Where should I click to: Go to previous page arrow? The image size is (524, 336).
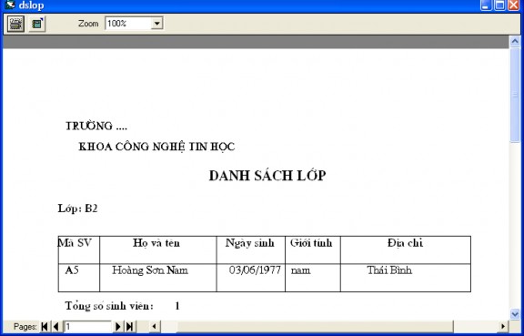click(55, 327)
